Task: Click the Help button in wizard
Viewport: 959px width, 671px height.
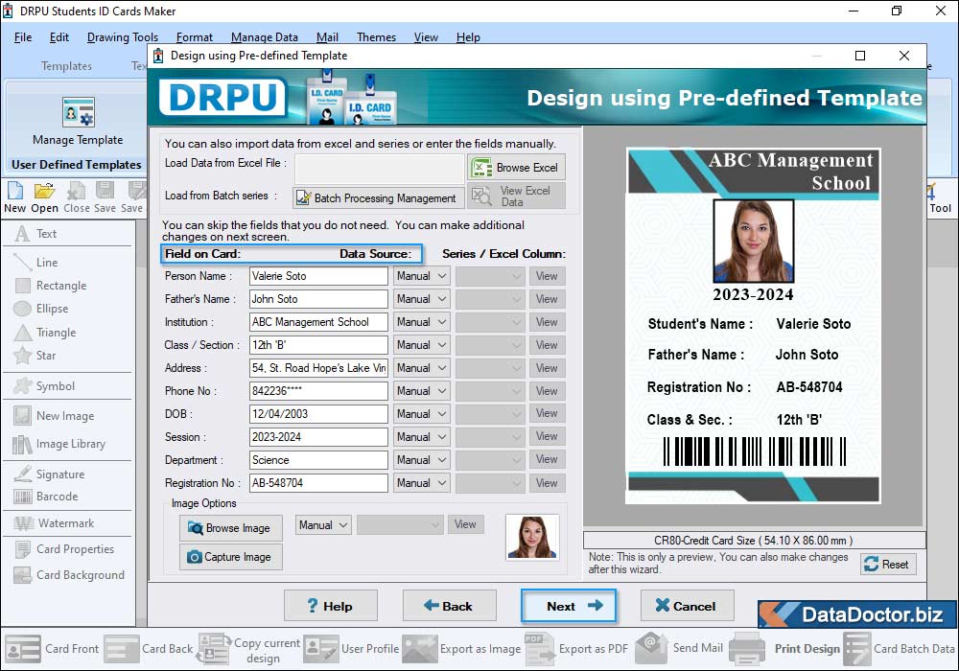Action: click(330, 606)
